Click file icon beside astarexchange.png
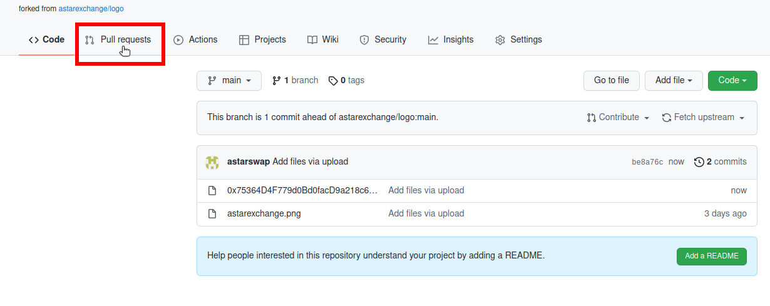Image resolution: width=770 pixels, height=306 pixels. pos(212,214)
